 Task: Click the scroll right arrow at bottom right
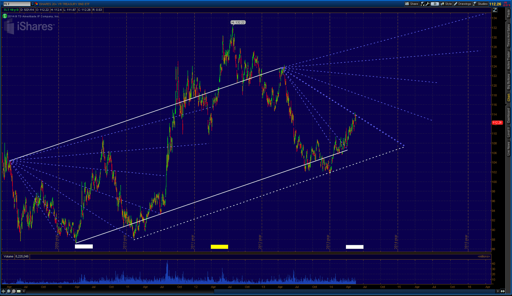click(x=498, y=291)
